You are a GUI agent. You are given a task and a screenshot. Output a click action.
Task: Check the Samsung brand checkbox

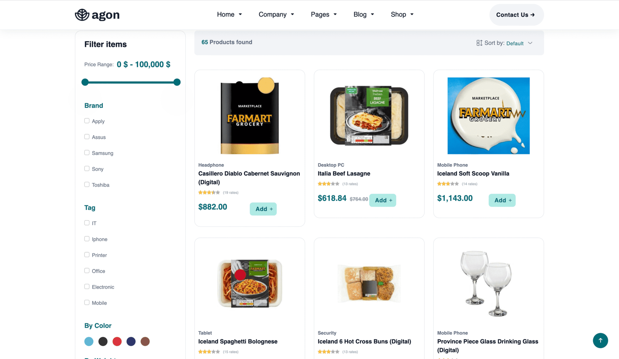coord(87,153)
